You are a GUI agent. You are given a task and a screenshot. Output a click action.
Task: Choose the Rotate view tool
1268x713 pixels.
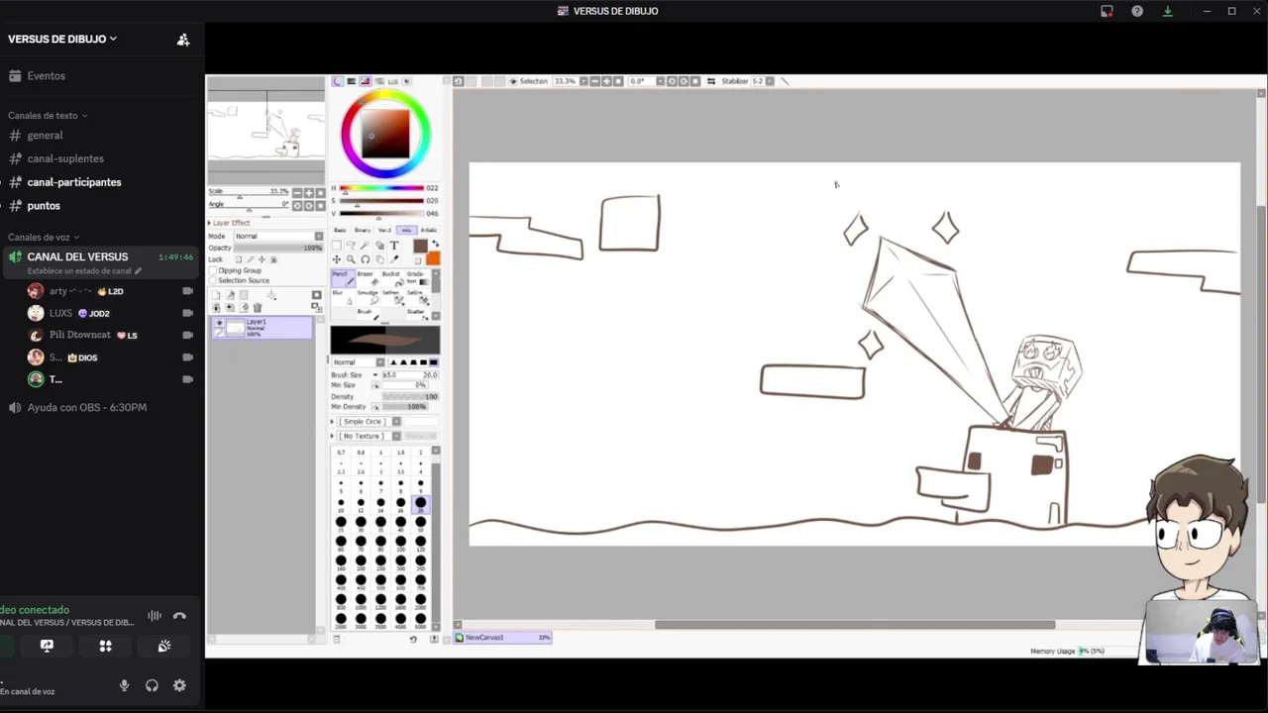(366, 259)
